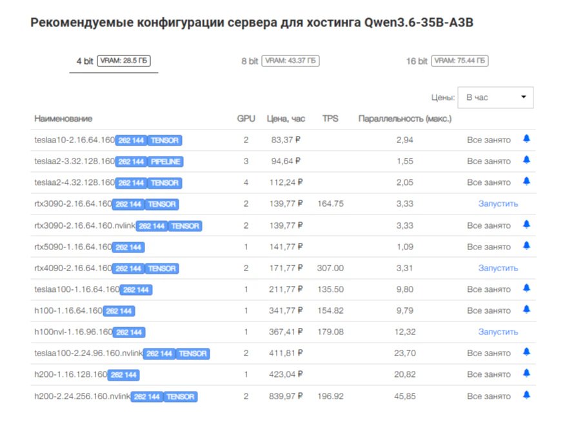The image size is (585, 429).
Task: Click the TENSOR badge on rtx4090-2.16.64.160
Action: pyautogui.click(x=162, y=269)
